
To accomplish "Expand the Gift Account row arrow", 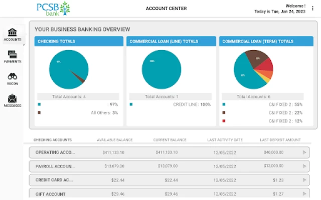I will [x=303, y=194].
